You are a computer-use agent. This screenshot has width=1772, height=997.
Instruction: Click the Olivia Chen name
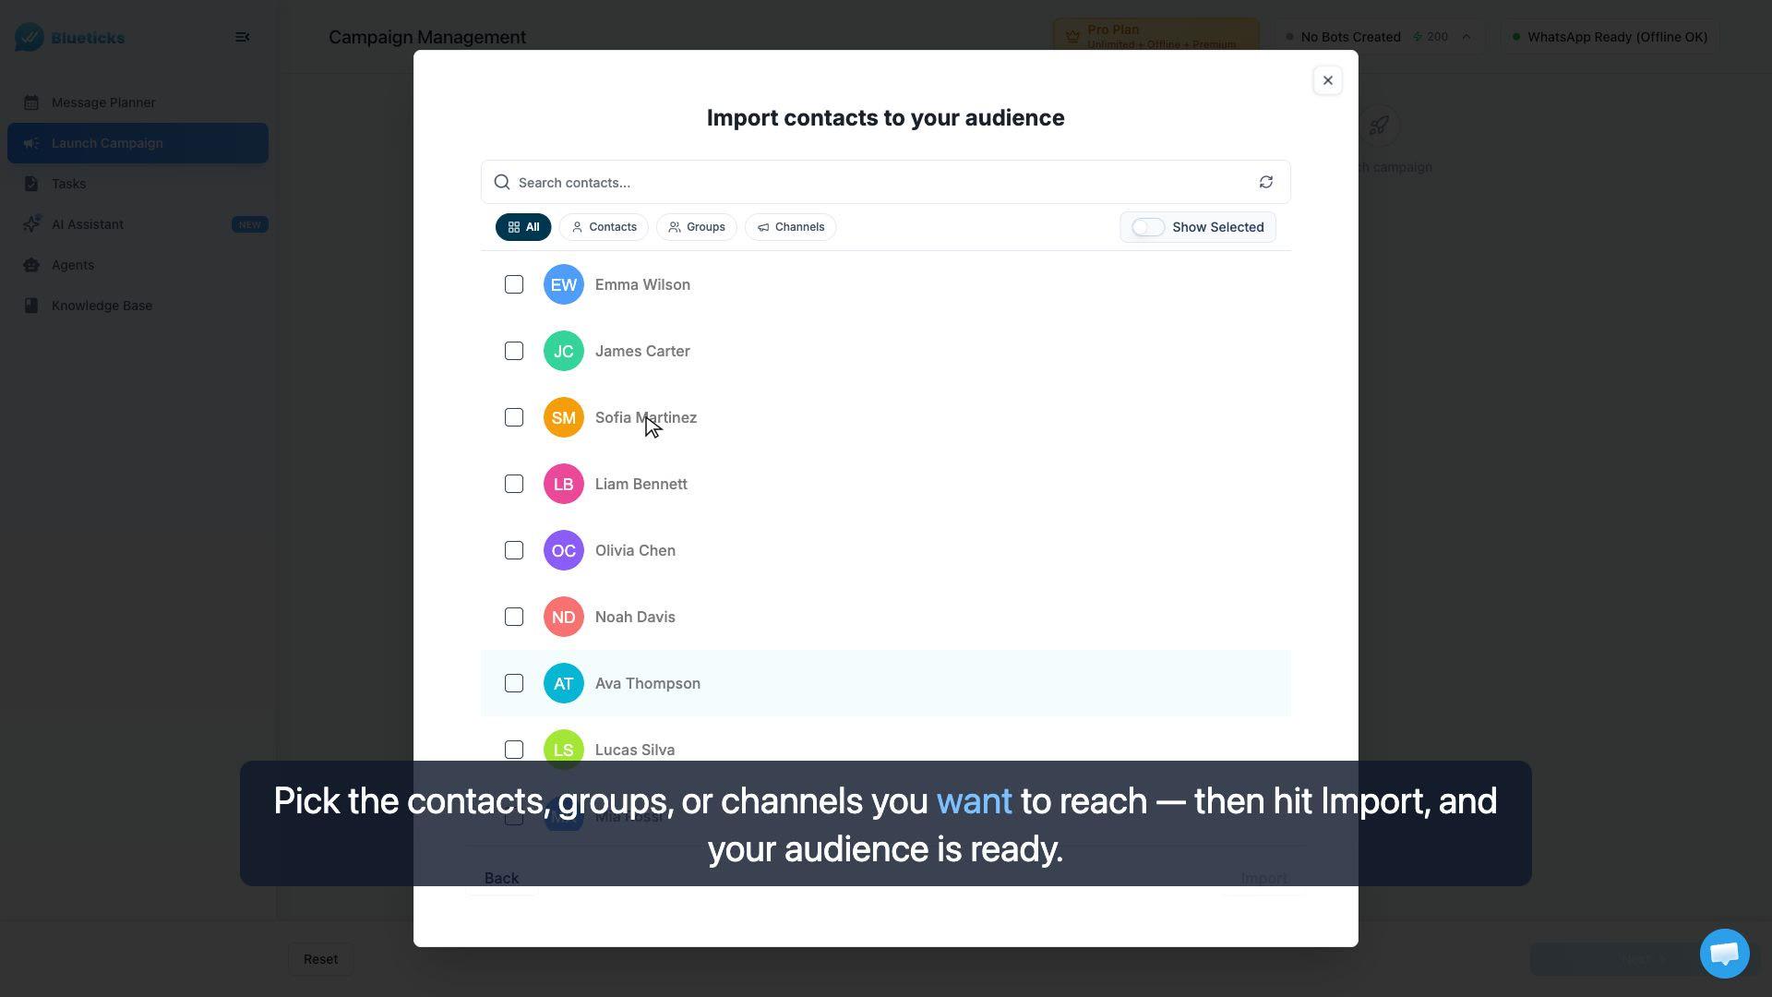click(x=635, y=550)
